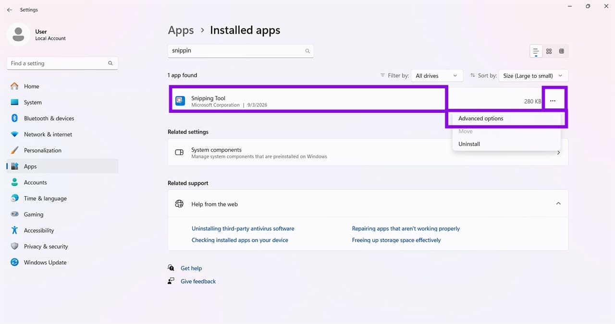Click the Give feedback icon
The width and height of the screenshot is (615, 324).
pos(171,281)
